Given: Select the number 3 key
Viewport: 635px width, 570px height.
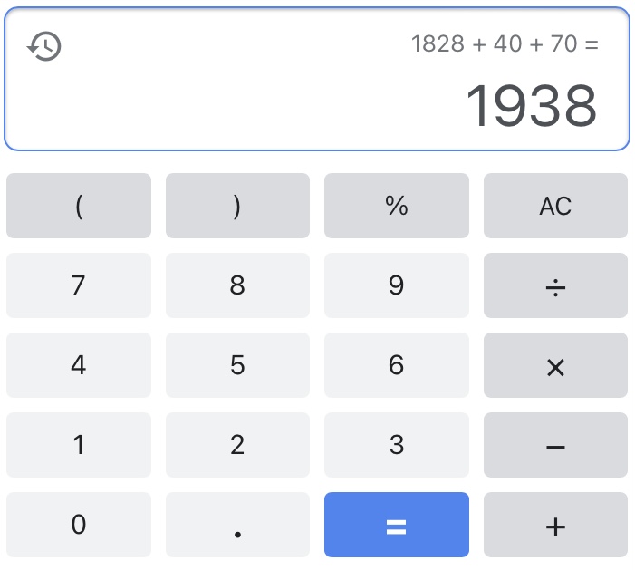Looking at the screenshot, I should tap(396, 445).
